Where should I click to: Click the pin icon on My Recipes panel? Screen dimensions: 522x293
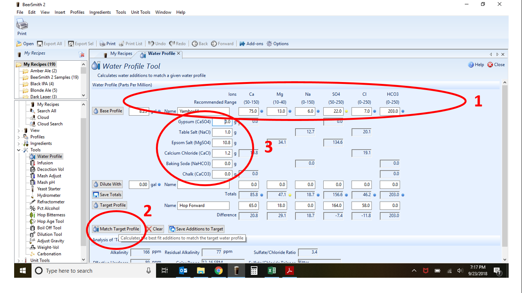click(81, 55)
